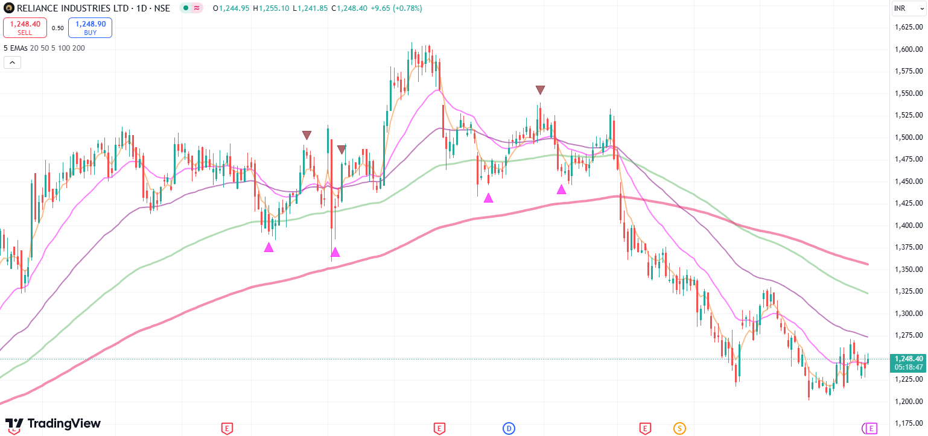Open red E earnings marker nearest the S marker
Image resolution: width=928 pixels, height=436 pixels.
click(645, 429)
